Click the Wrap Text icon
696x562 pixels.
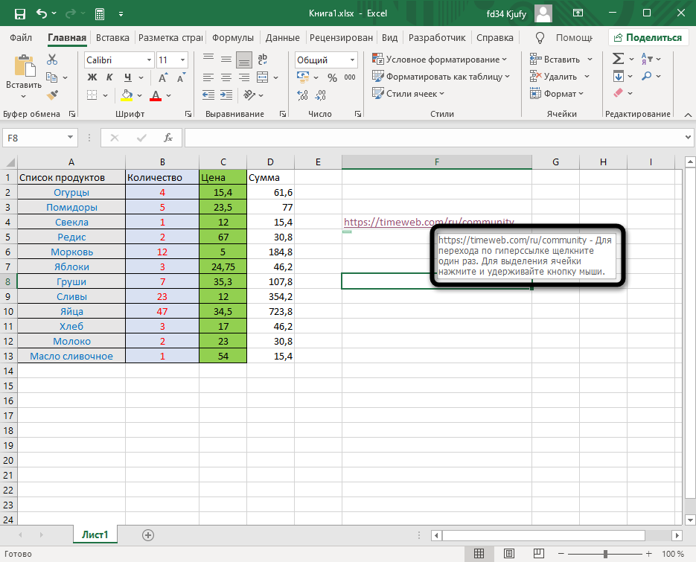(261, 60)
